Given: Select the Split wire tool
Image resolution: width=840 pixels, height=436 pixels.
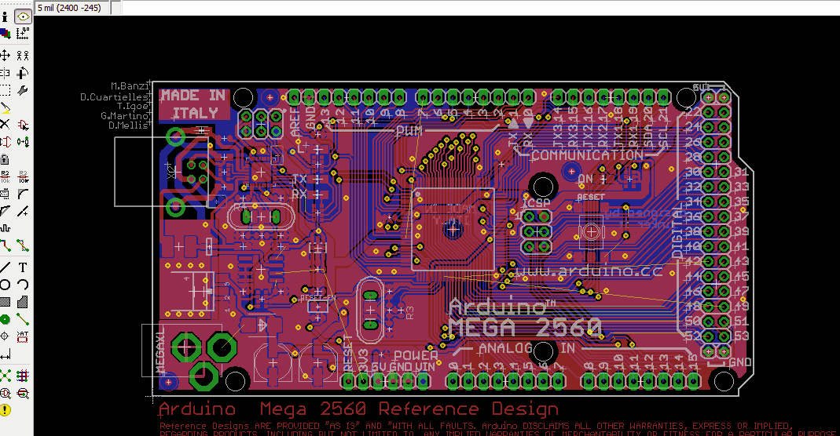Looking at the screenshot, I should [x=5, y=211].
